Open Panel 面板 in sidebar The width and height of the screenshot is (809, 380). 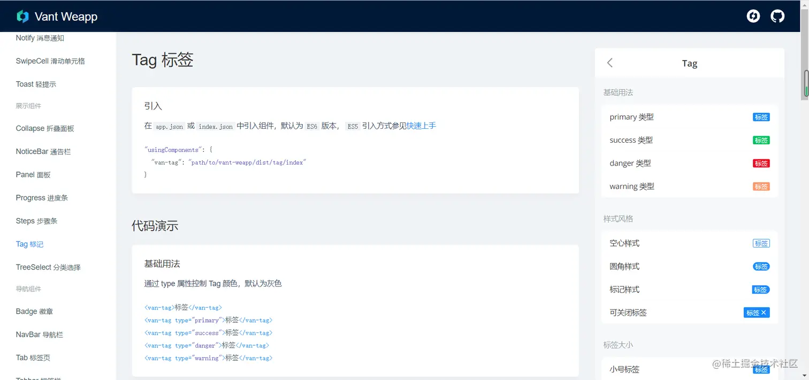pyautogui.click(x=33, y=174)
